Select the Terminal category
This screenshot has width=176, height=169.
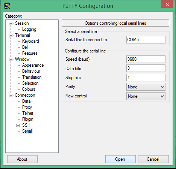click(23, 35)
